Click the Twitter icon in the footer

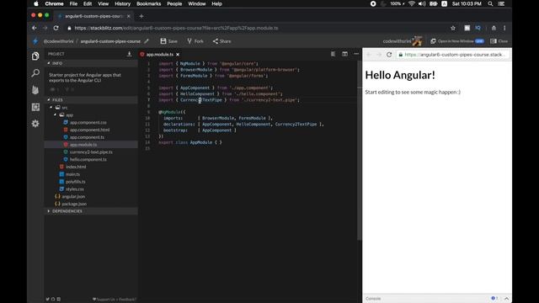47,300
